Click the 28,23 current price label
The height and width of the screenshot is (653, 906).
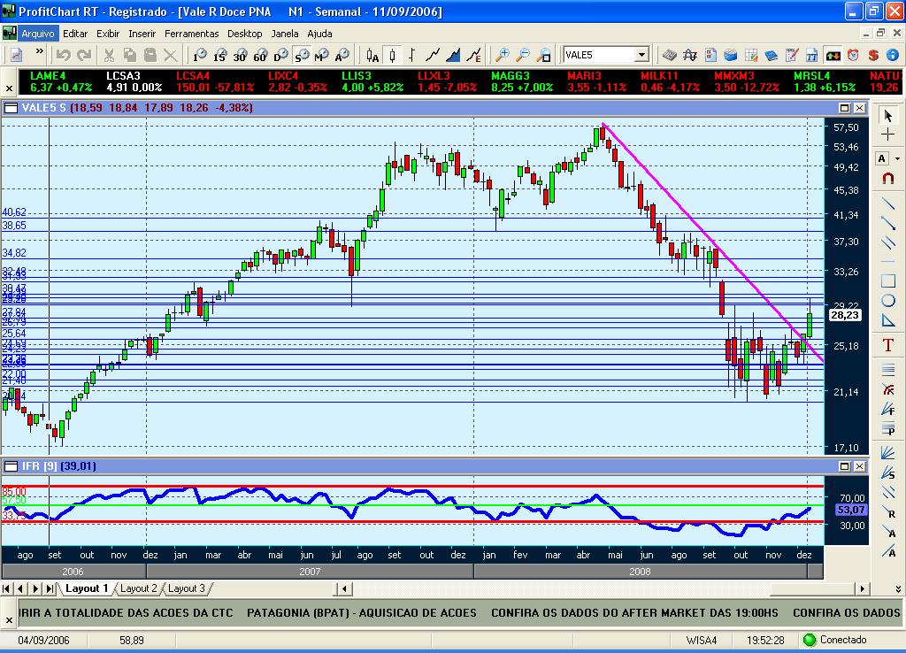point(845,315)
